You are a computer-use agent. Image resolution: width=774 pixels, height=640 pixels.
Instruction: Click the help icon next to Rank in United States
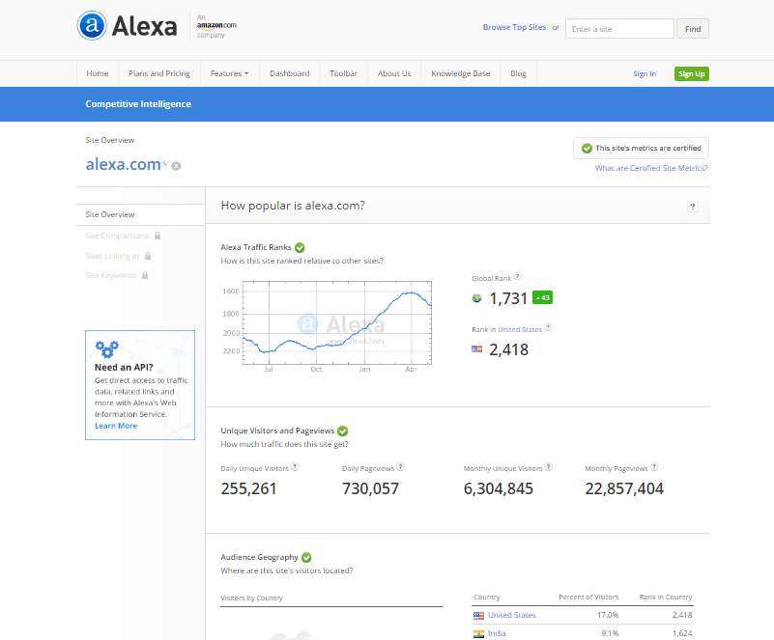coord(548,327)
